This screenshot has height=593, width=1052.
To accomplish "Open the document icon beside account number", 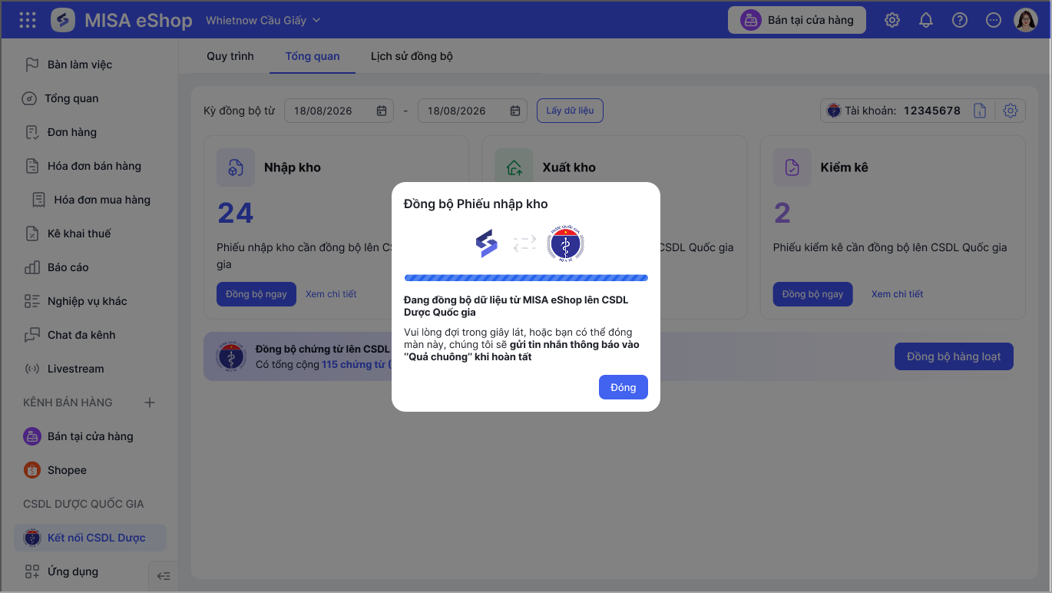I will [x=980, y=111].
